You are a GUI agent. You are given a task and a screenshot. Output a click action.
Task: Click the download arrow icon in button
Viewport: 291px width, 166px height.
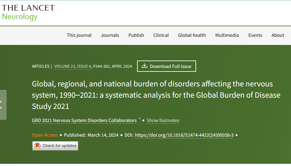pos(144,66)
